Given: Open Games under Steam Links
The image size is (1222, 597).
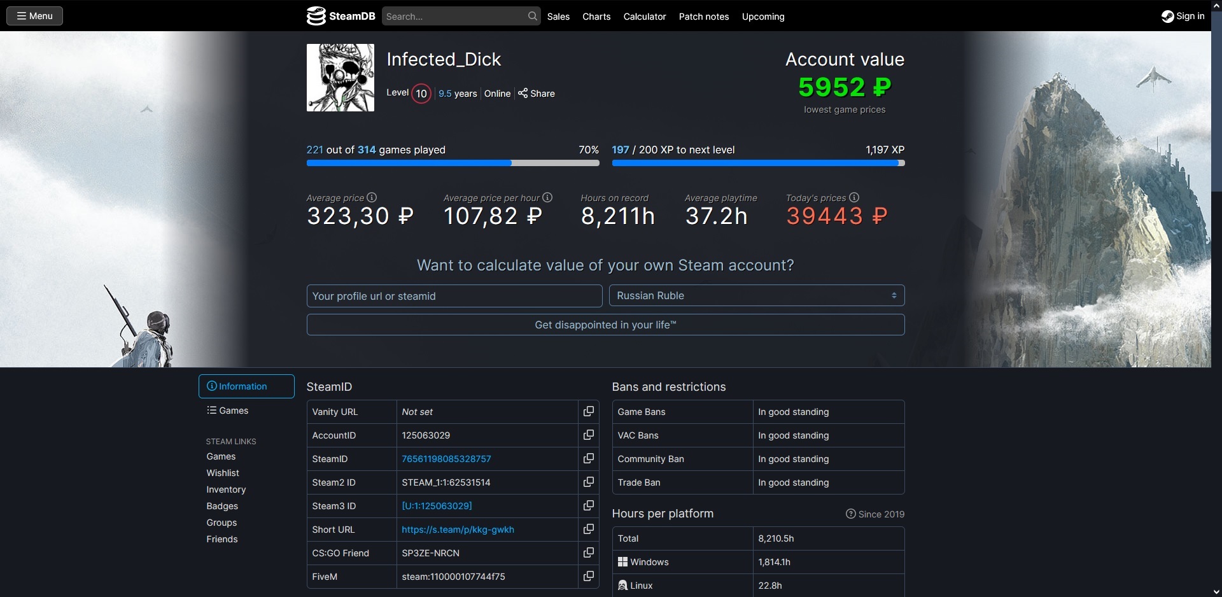Looking at the screenshot, I should pos(221,456).
